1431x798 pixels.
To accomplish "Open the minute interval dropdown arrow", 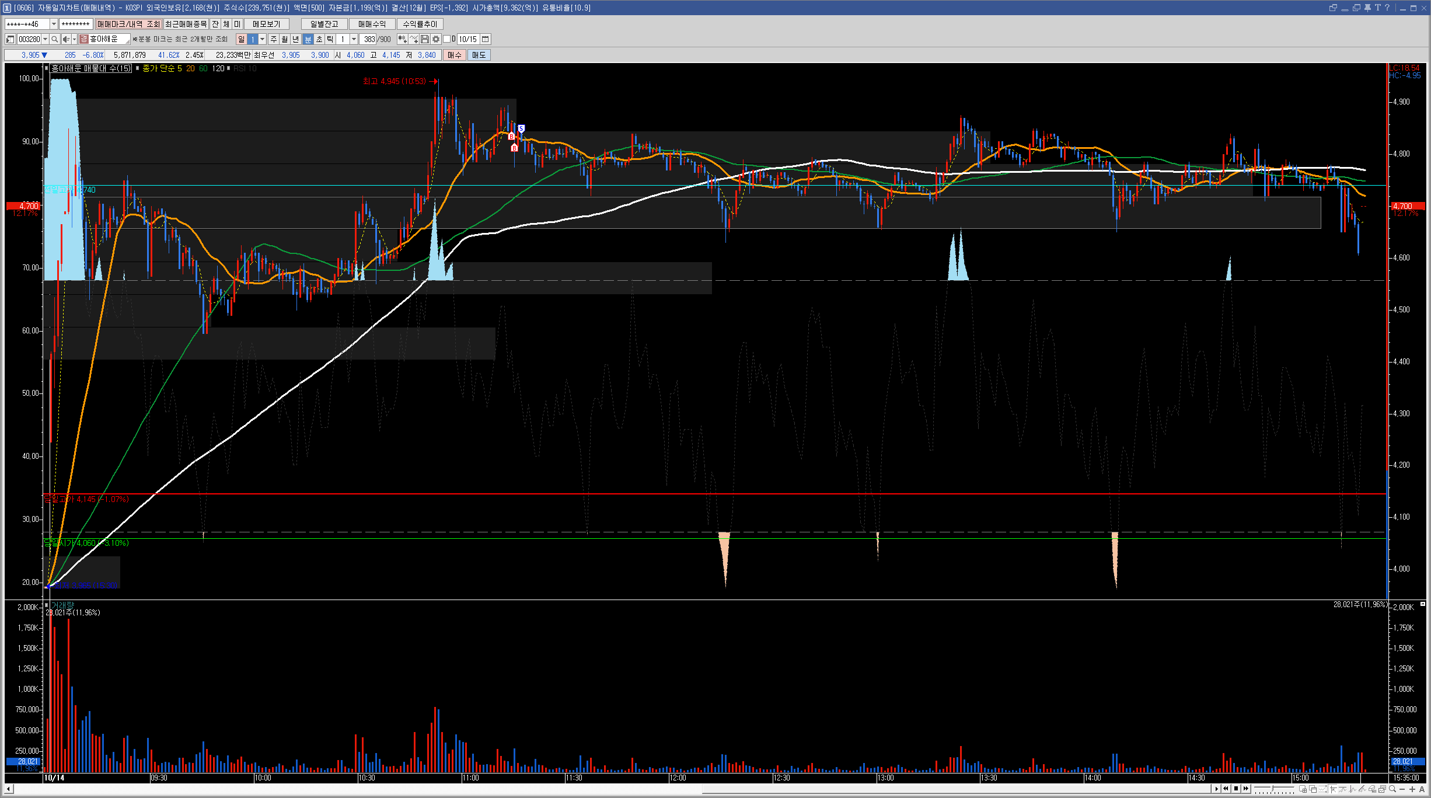I will (x=354, y=39).
